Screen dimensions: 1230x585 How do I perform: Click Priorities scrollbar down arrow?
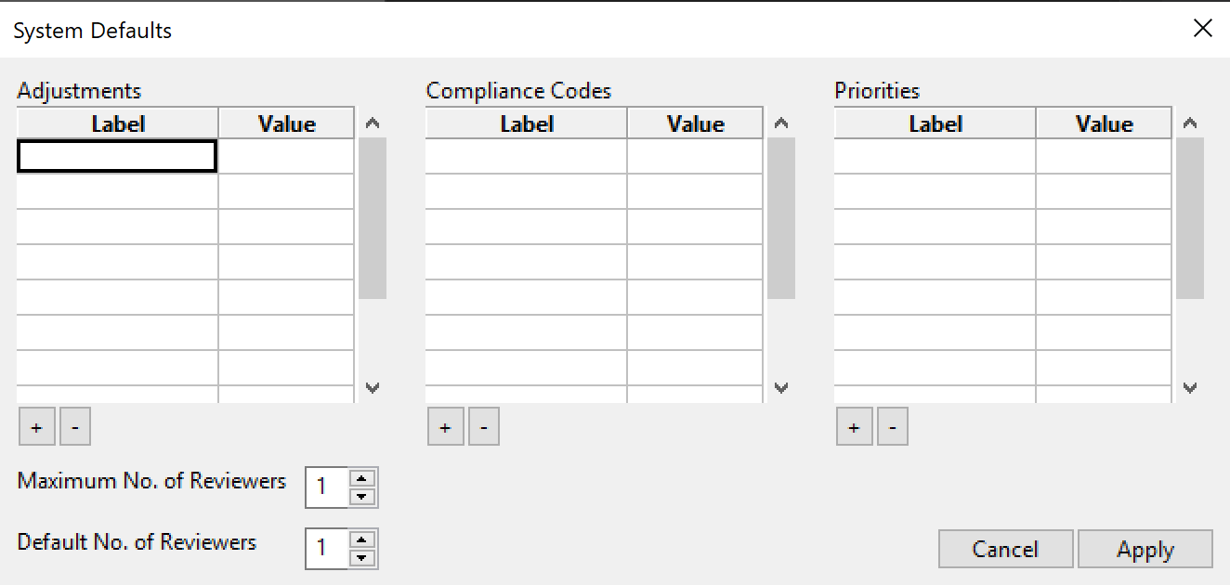[1190, 388]
